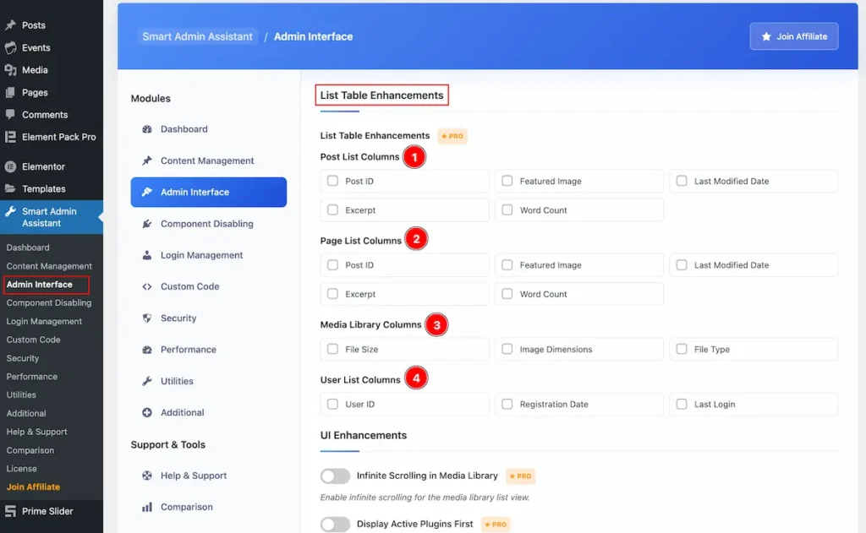This screenshot has width=866, height=533.
Task: Click the Smart Admin Assistant wrench icon
Action: point(10,211)
